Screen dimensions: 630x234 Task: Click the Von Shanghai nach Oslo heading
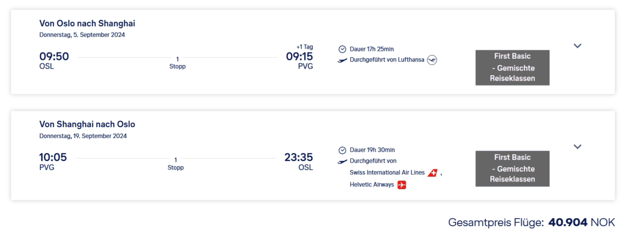[x=87, y=124]
